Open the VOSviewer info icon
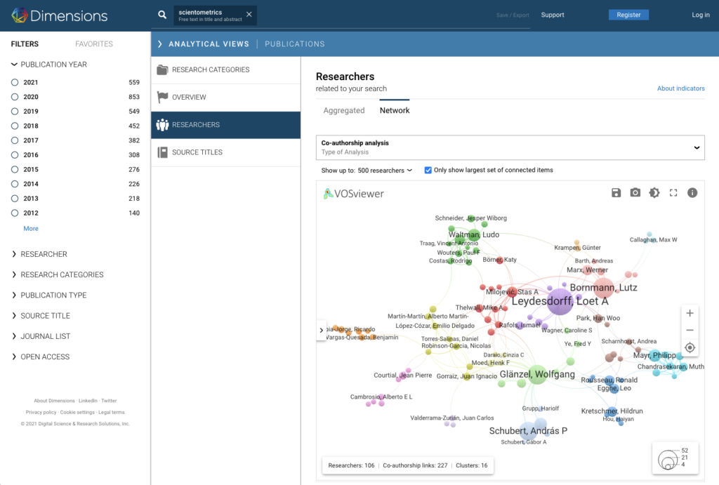 (692, 193)
